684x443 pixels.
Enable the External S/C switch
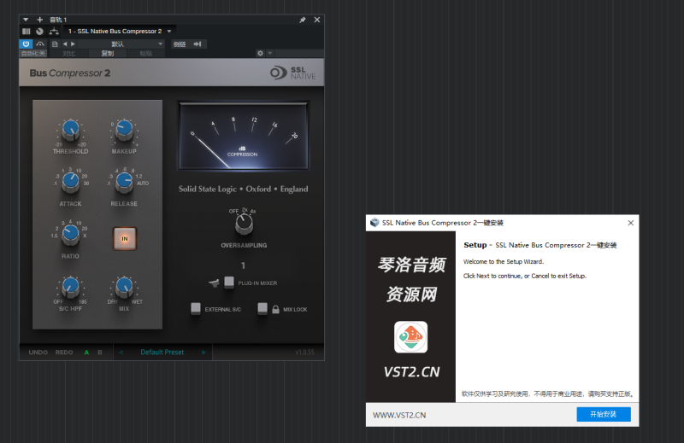196,308
